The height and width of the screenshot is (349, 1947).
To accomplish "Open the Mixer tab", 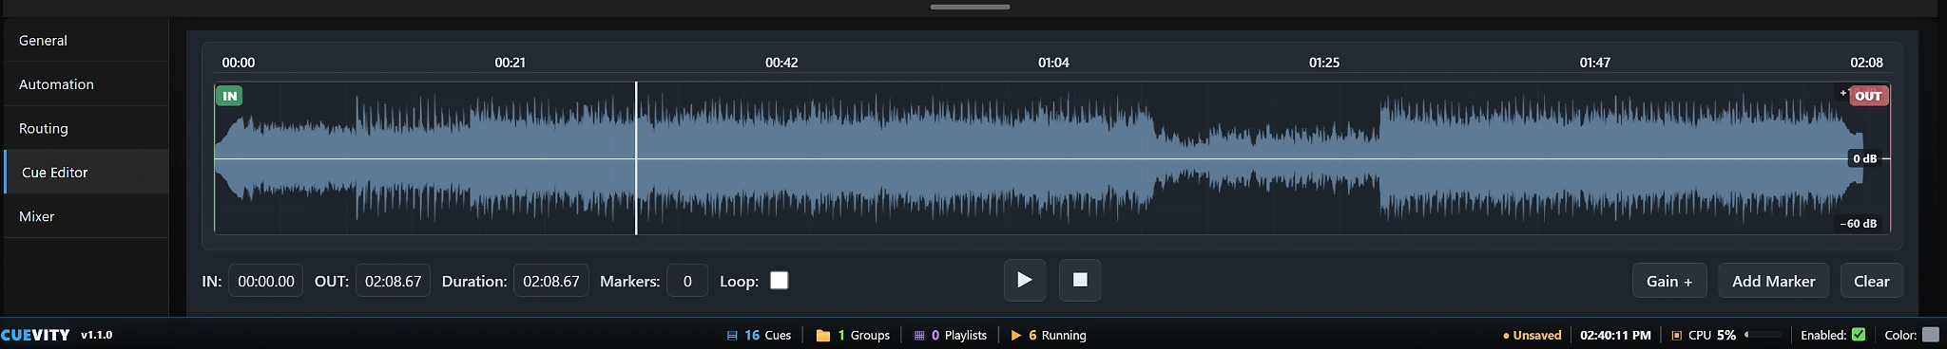I will coord(86,216).
